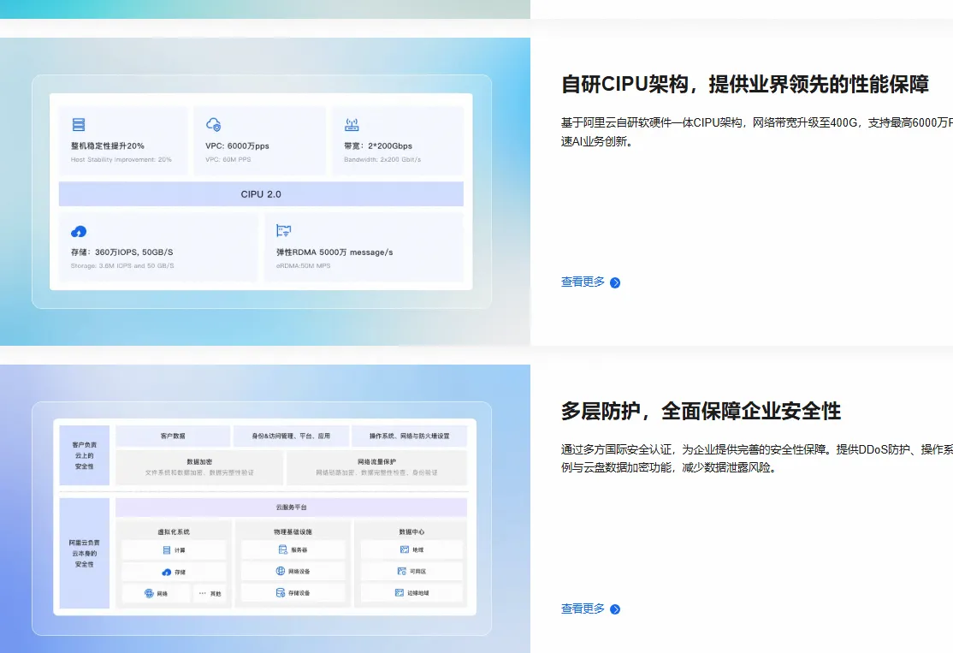Click the server stack icon above 整机稳定性提升20%
Image resolution: width=953 pixels, height=653 pixels.
(x=79, y=125)
